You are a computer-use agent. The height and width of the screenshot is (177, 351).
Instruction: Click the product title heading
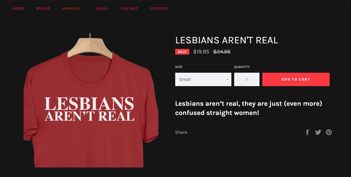pos(227,40)
